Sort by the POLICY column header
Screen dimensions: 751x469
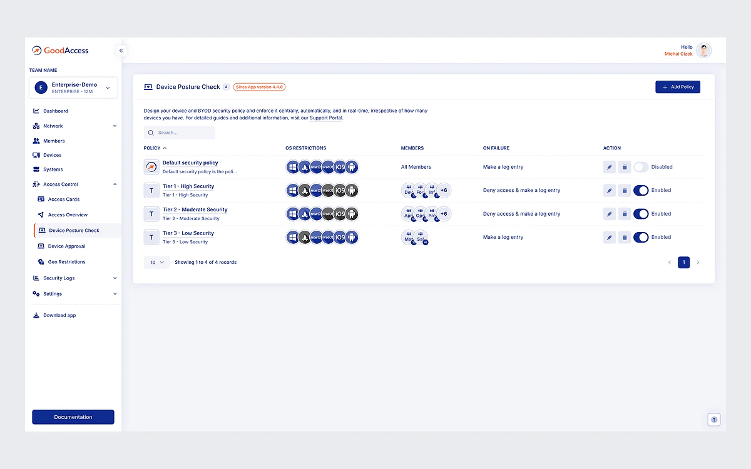[155, 148]
